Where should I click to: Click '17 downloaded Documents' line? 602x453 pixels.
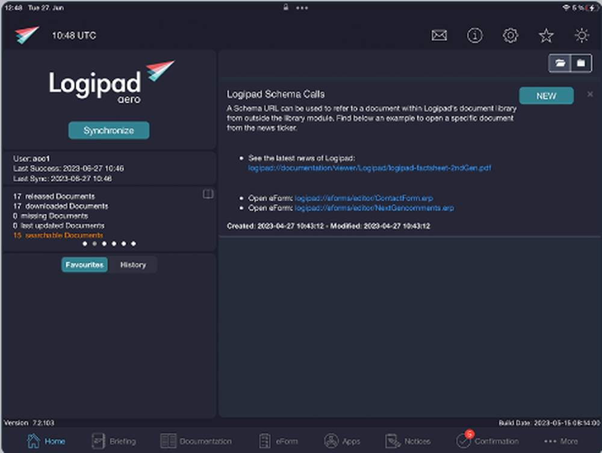point(61,206)
